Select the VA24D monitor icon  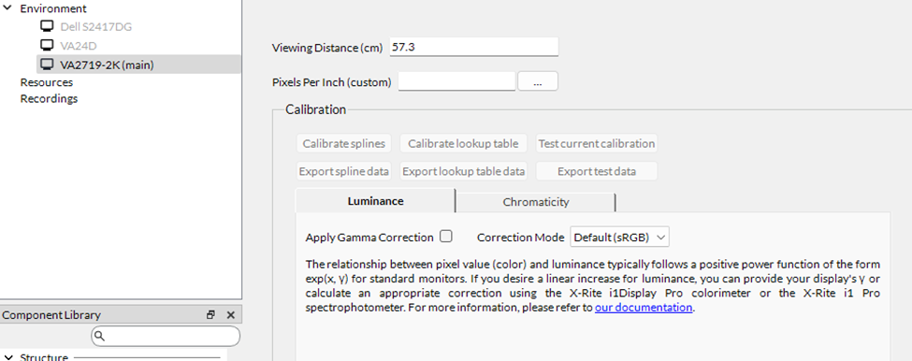pyautogui.click(x=47, y=45)
